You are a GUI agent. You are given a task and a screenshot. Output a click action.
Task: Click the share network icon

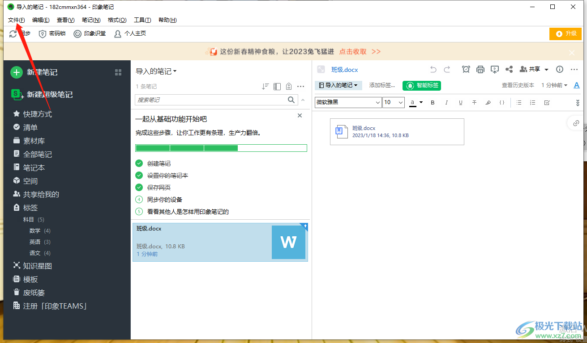pos(509,69)
